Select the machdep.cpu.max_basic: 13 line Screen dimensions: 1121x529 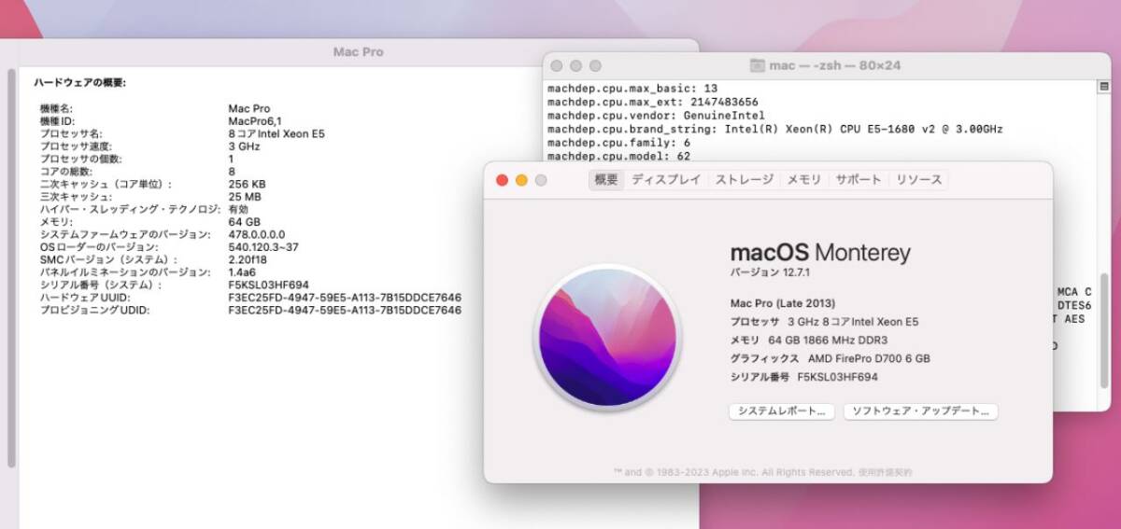(632, 89)
